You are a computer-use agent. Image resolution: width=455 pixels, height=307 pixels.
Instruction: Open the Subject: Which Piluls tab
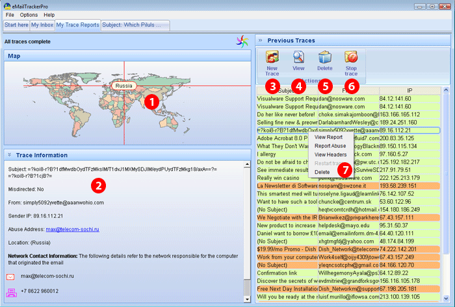pyautogui.click(x=135, y=25)
